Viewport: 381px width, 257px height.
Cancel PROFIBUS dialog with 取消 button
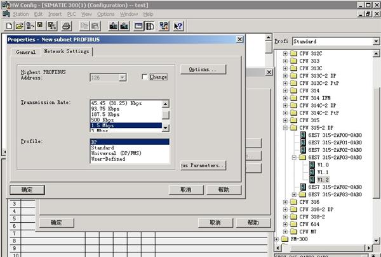pos(186,190)
